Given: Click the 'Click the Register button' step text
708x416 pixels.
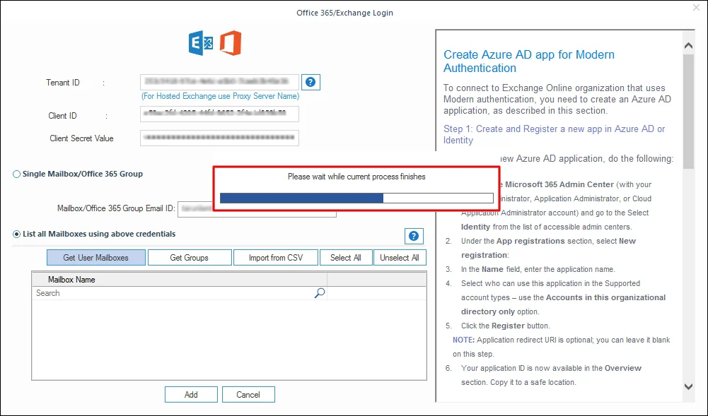Looking at the screenshot, I should (505, 326).
